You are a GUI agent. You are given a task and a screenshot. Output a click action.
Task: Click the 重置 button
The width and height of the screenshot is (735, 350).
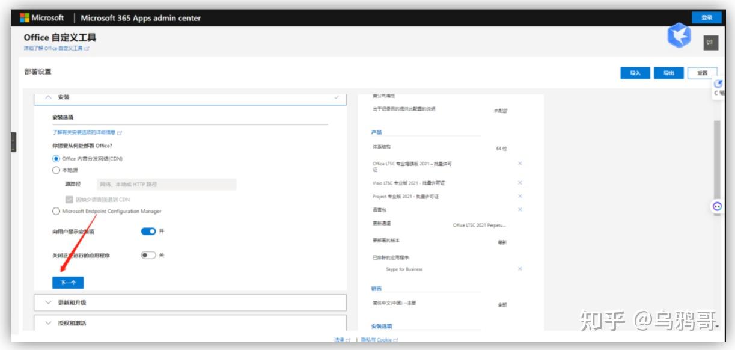click(x=702, y=73)
